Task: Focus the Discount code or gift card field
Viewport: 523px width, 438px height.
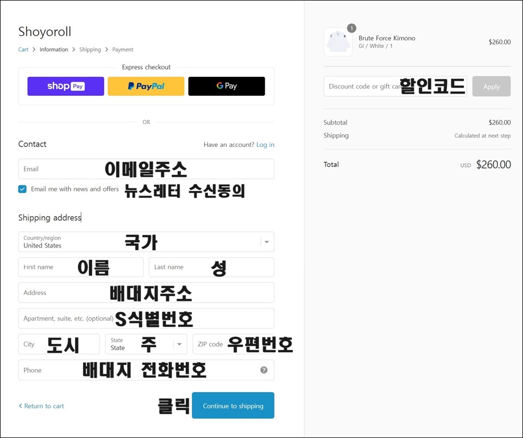Action: point(396,87)
